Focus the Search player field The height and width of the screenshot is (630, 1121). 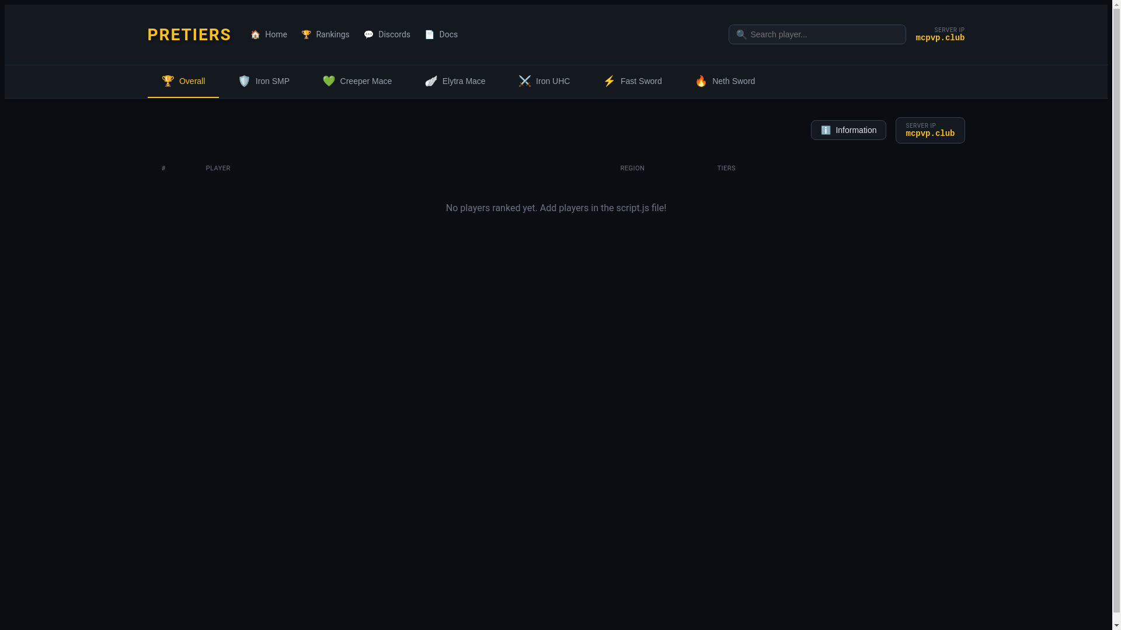[x=817, y=34]
